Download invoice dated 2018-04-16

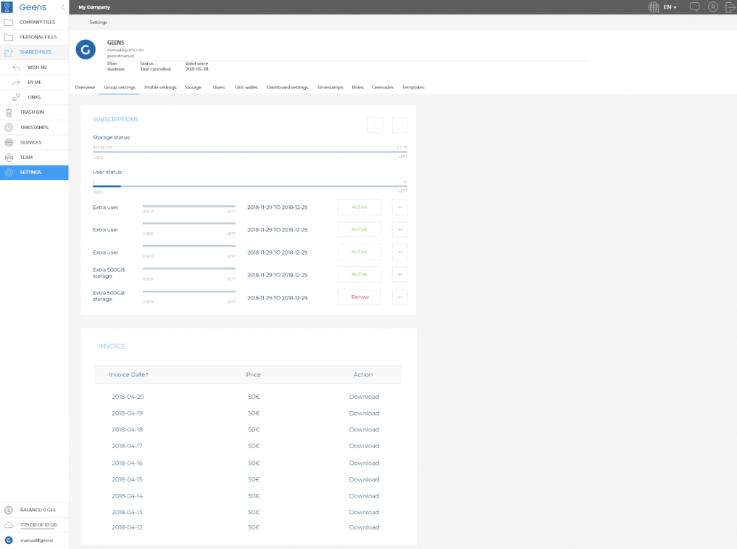364,463
